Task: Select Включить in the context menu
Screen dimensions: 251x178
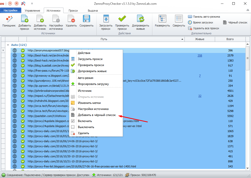Action: click(x=85, y=121)
